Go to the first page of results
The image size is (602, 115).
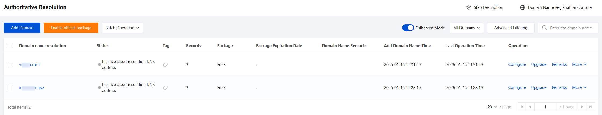pos(522,107)
